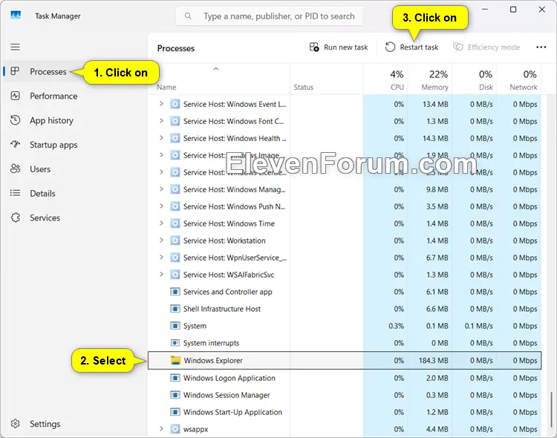Screen dimensions: 557x438
Task: Click the Run new task icon
Action: point(314,47)
